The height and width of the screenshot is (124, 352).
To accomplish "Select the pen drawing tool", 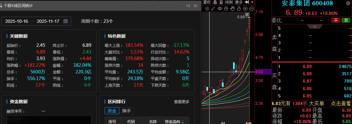I will pos(213,9).
